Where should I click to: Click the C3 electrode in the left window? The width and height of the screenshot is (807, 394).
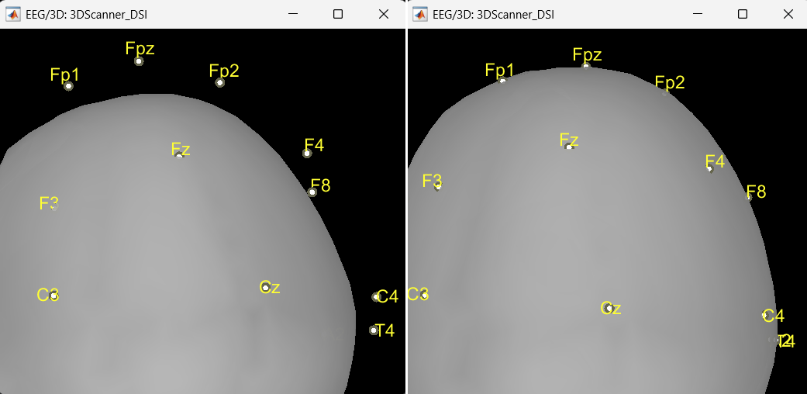click(53, 295)
